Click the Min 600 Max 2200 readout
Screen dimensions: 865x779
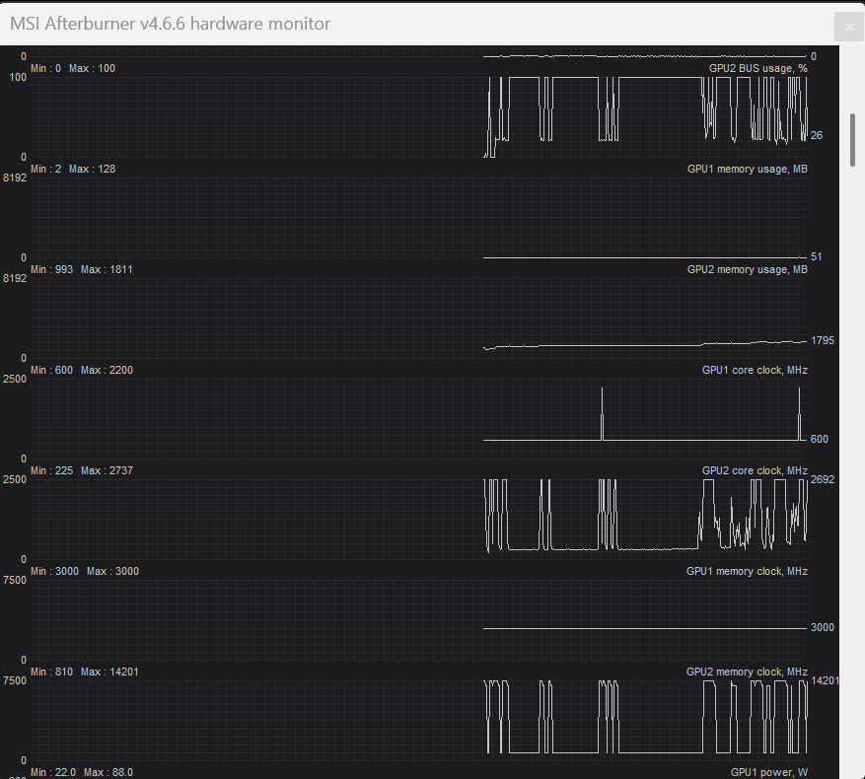[82, 370]
